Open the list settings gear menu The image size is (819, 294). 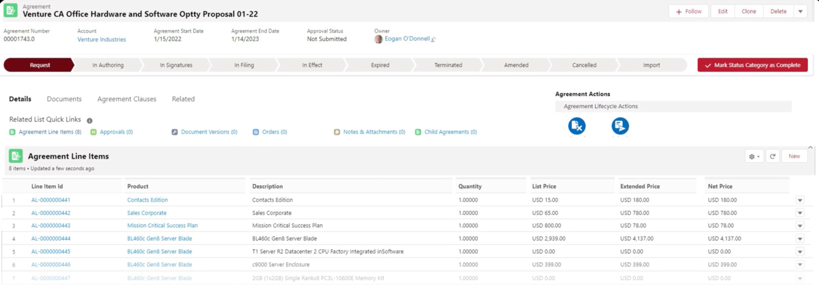click(x=754, y=156)
